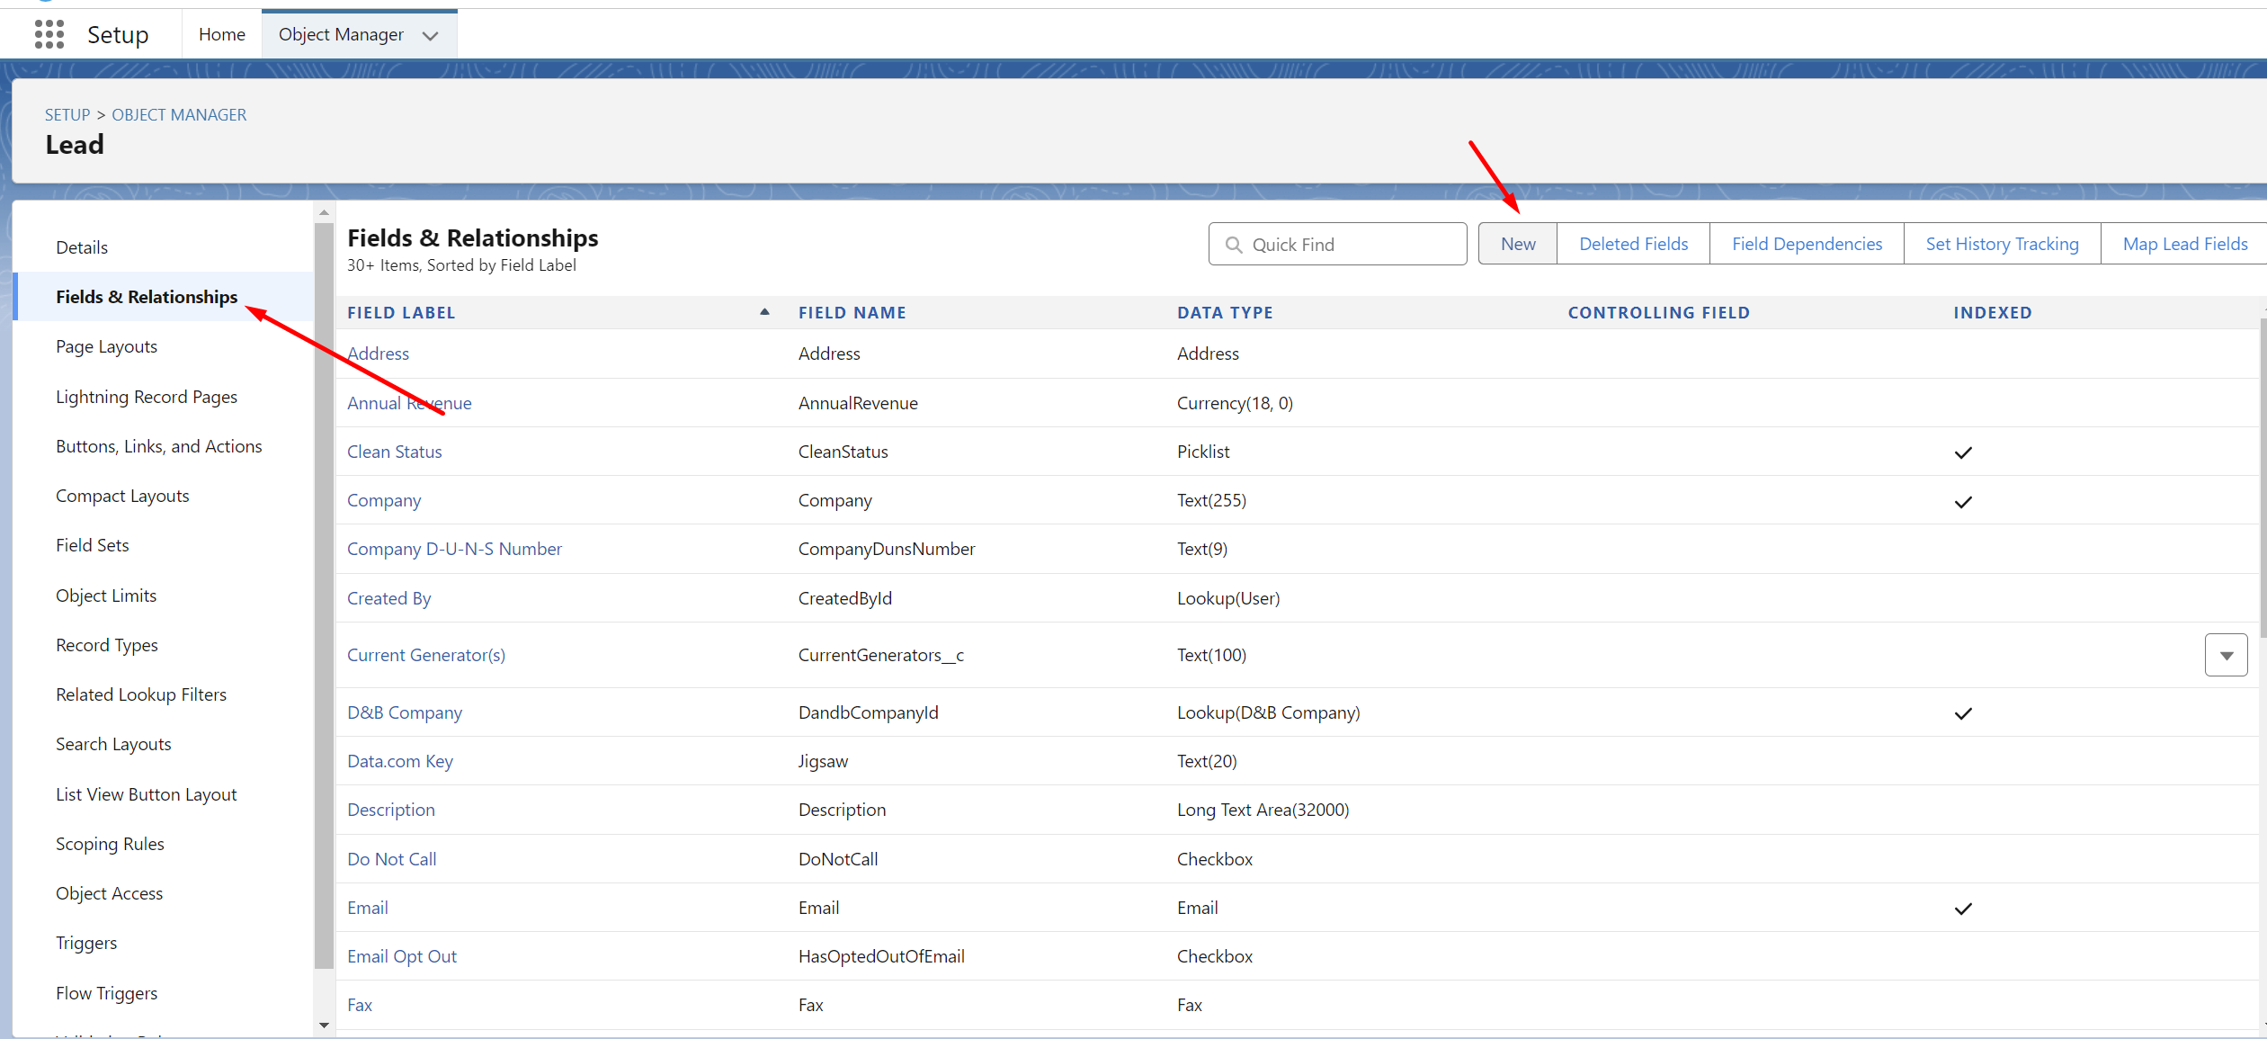Screen dimensions: 2267x1039
Task: Open the Created By field
Action: 389,598
